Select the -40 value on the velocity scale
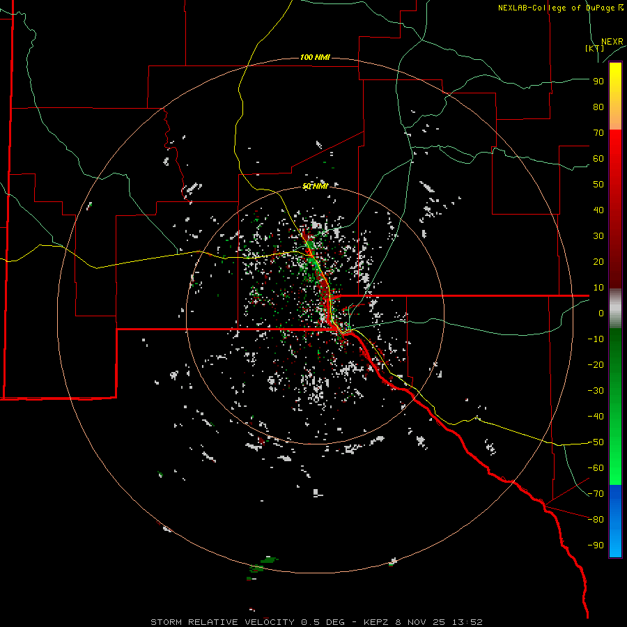The image size is (627, 627). (596, 417)
